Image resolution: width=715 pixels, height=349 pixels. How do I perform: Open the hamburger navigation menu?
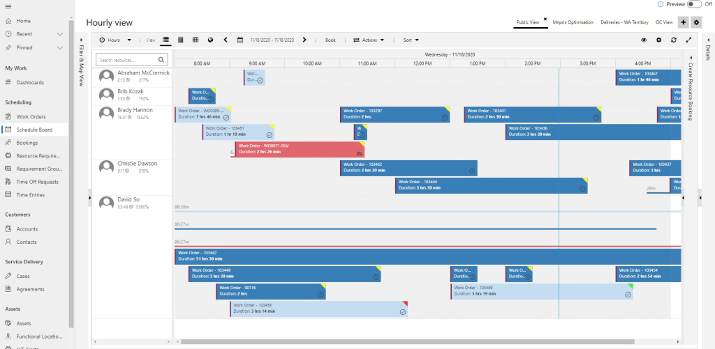coord(8,6)
